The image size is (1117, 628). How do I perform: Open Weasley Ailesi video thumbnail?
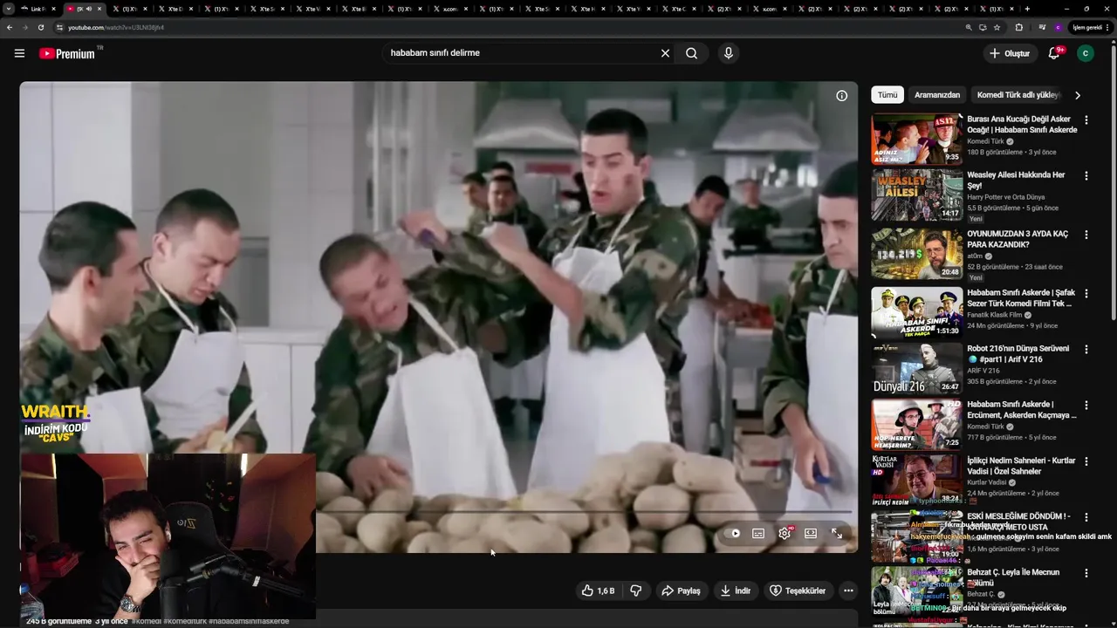[x=916, y=195]
